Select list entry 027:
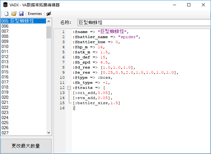This screenshot has width=211, height=154. click(23, 133)
